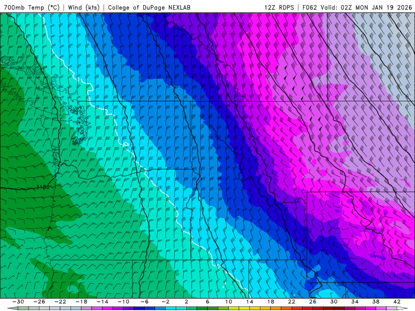Click 'College of DuPage NEXLAB' header text
Screen dimensions: 415x311
149,7
